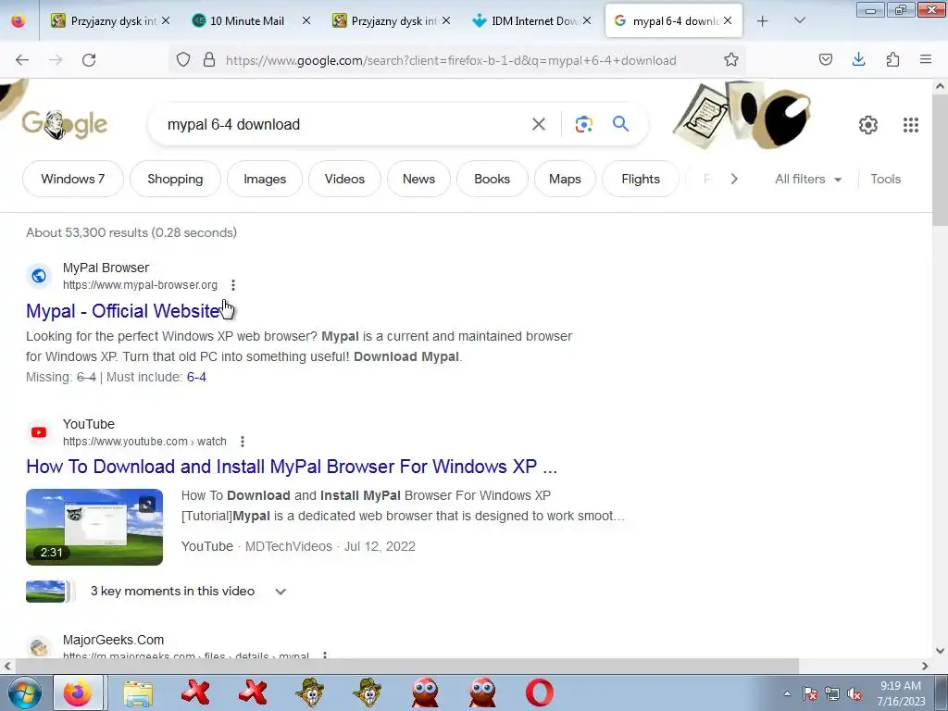
Task: Close the mypal 6-4 download tab
Action: tap(728, 20)
